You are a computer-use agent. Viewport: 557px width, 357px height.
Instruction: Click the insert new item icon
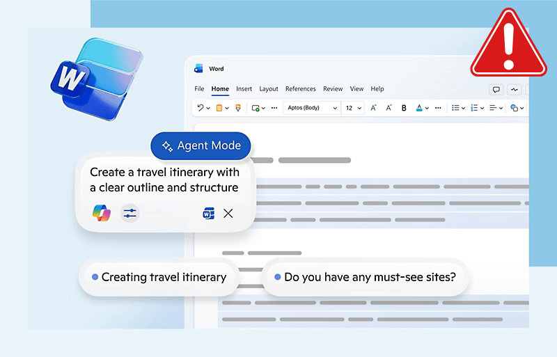coord(256,108)
